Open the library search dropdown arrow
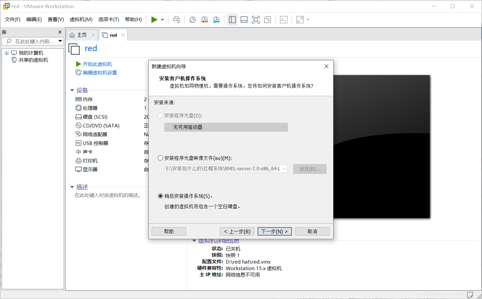 pos(60,41)
